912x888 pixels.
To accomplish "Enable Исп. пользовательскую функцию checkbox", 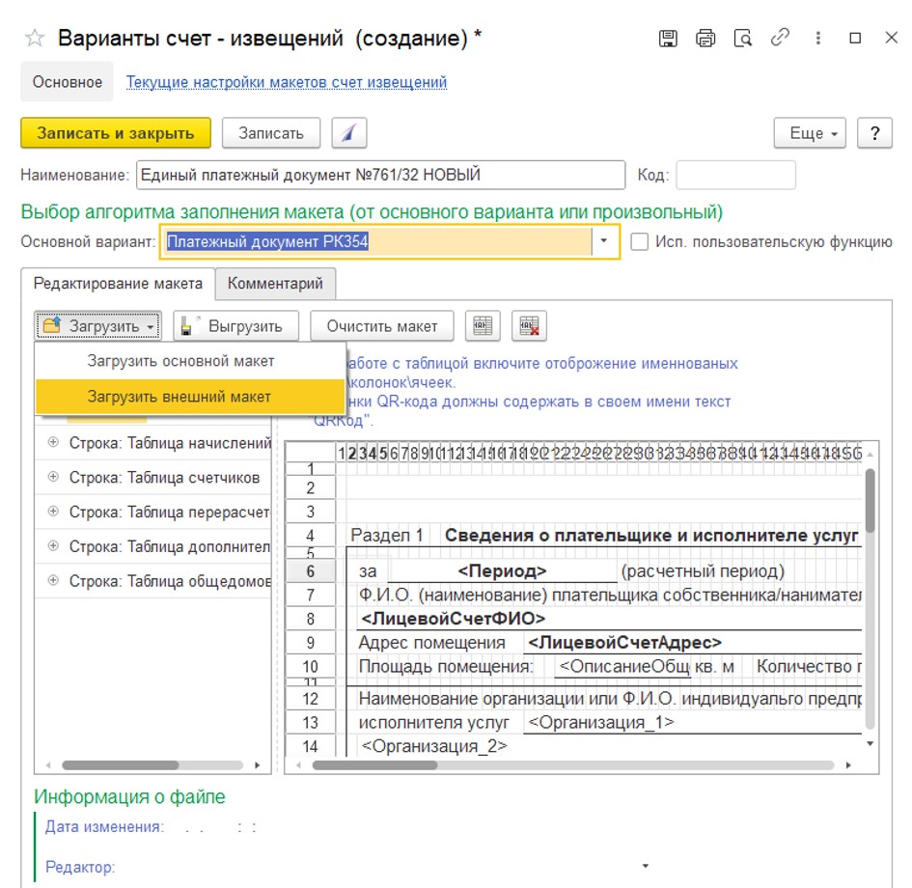I will coord(639,241).
